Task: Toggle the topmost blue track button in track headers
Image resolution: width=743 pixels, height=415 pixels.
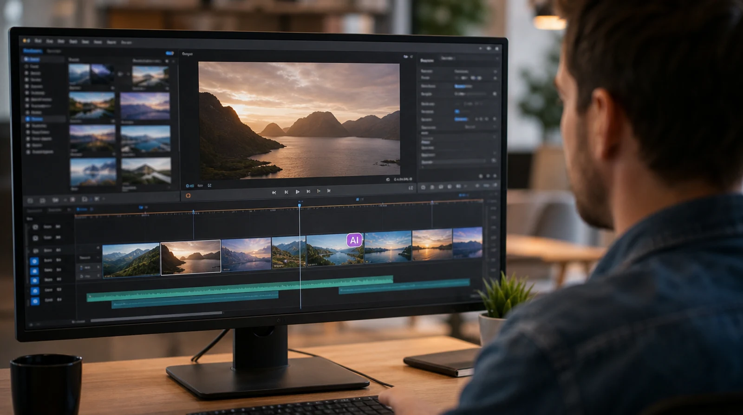Action: tap(34, 261)
